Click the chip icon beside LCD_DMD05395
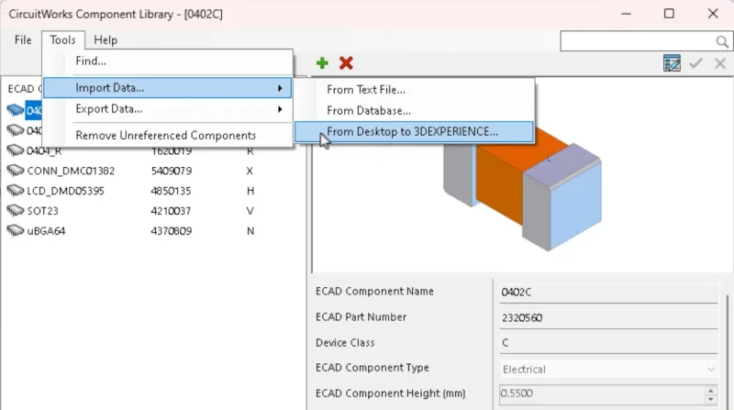This screenshot has width=734, height=410. tap(16, 191)
